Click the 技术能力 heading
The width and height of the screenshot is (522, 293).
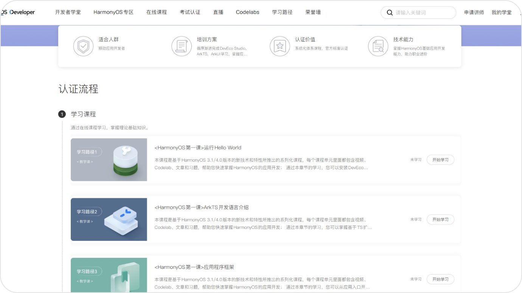coord(403,39)
